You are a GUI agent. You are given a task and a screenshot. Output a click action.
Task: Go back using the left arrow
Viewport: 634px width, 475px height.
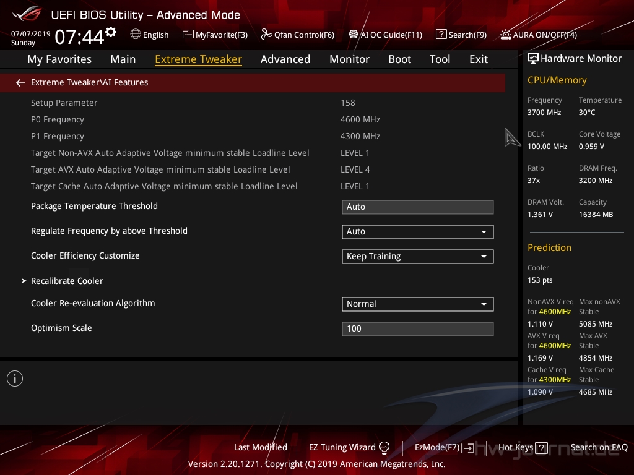pos(20,83)
